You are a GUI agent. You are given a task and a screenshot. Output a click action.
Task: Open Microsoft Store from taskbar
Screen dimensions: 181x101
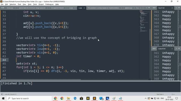[81, 98]
